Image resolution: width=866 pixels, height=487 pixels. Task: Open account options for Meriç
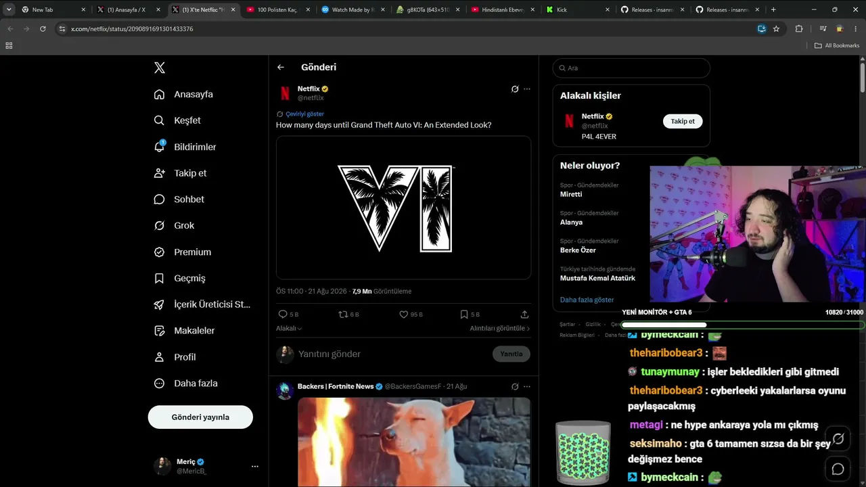tap(254, 466)
